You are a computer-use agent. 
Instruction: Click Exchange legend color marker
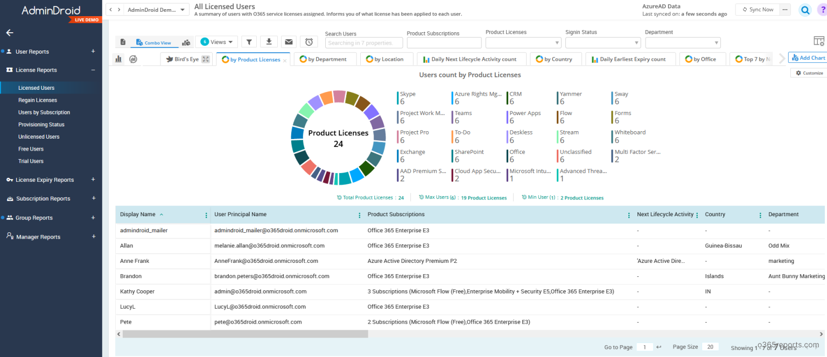point(398,155)
